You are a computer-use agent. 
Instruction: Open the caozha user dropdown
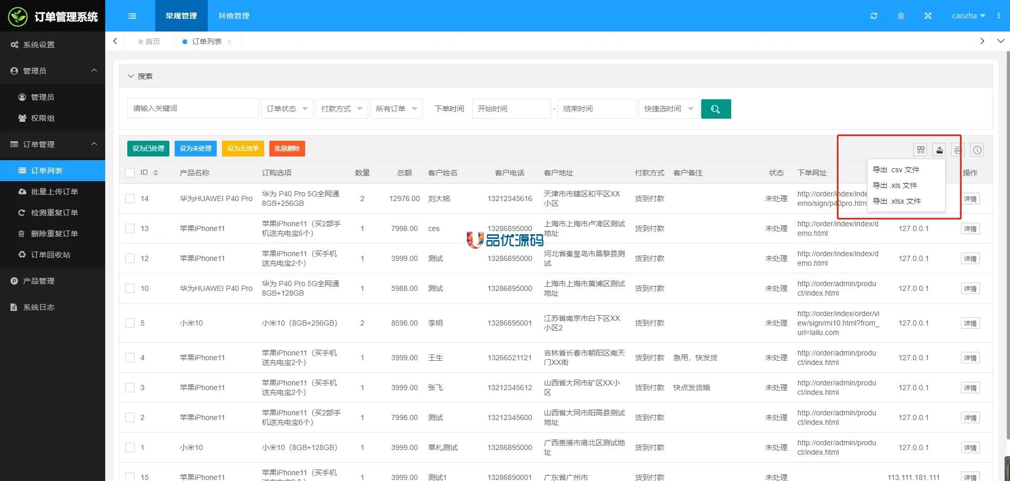pos(968,16)
